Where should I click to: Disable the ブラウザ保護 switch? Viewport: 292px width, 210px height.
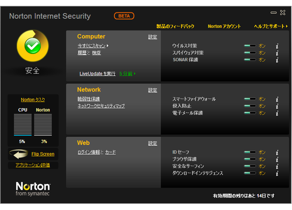pos(250,159)
